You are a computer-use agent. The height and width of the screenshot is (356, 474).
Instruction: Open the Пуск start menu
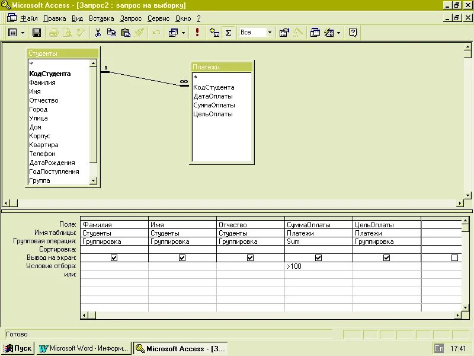18,348
